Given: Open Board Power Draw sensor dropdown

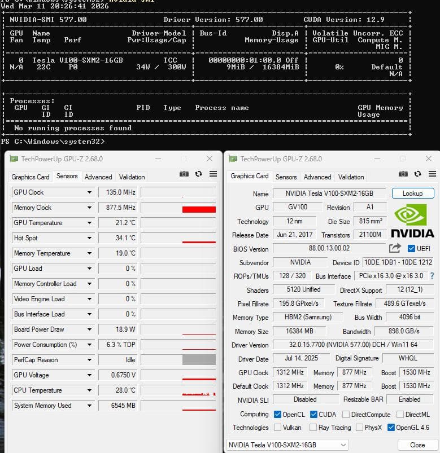Looking at the screenshot, I should click(89, 329).
